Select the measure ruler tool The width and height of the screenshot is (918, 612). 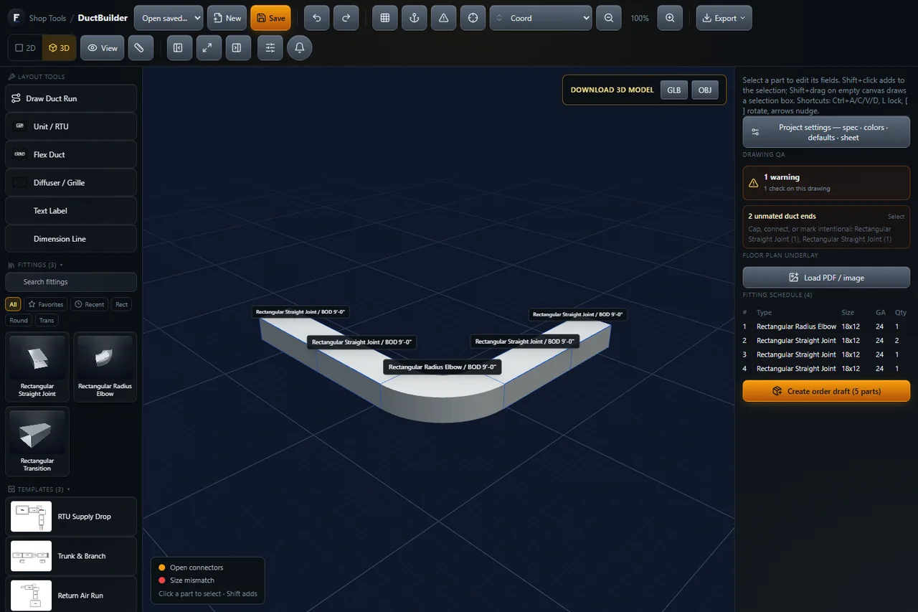pos(141,48)
